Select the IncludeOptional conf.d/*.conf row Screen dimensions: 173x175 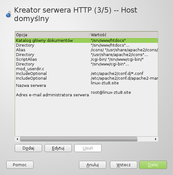(x=86, y=73)
